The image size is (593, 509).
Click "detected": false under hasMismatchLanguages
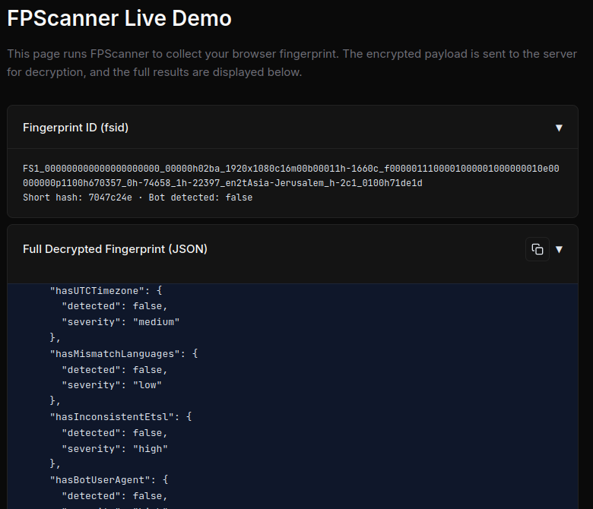click(x=115, y=369)
